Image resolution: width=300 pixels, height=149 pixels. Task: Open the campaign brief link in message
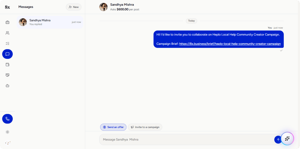click(x=230, y=44)
